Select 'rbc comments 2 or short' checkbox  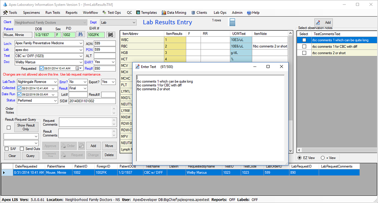(x=304, y=53)
